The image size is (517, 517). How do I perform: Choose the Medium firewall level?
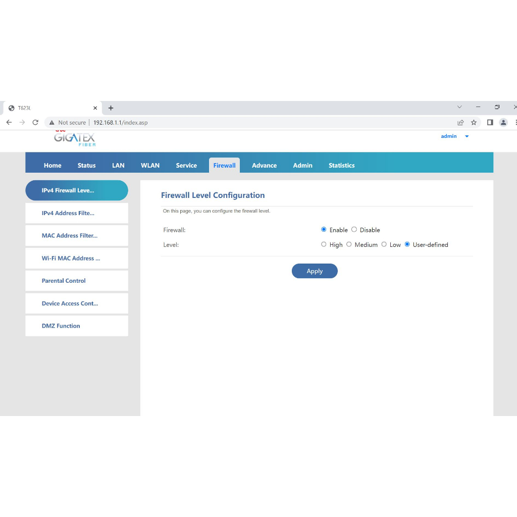pyautogui.click(x=349, y=244)
